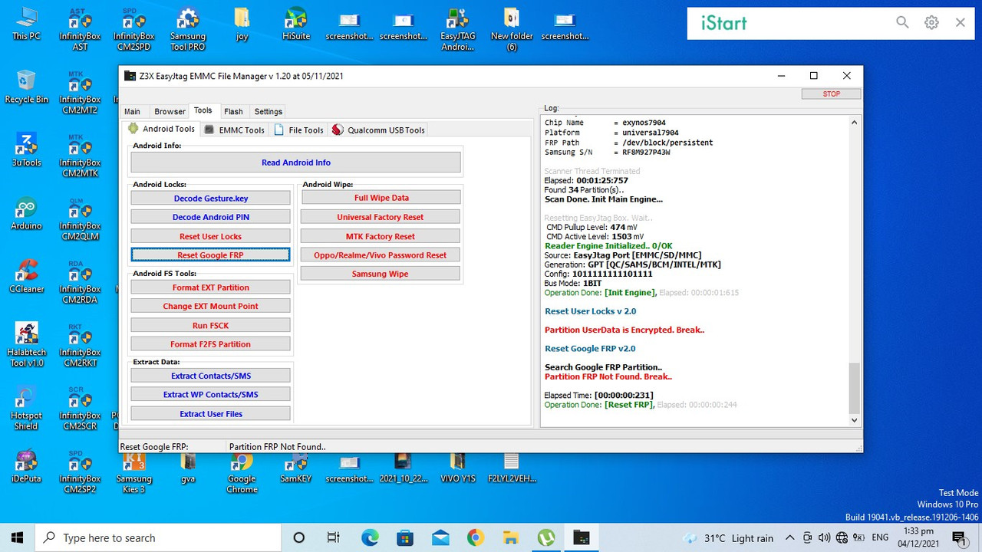
Task: Select the InfinityBox CM2SPD shortcut
Action: [x=133, y=29]
